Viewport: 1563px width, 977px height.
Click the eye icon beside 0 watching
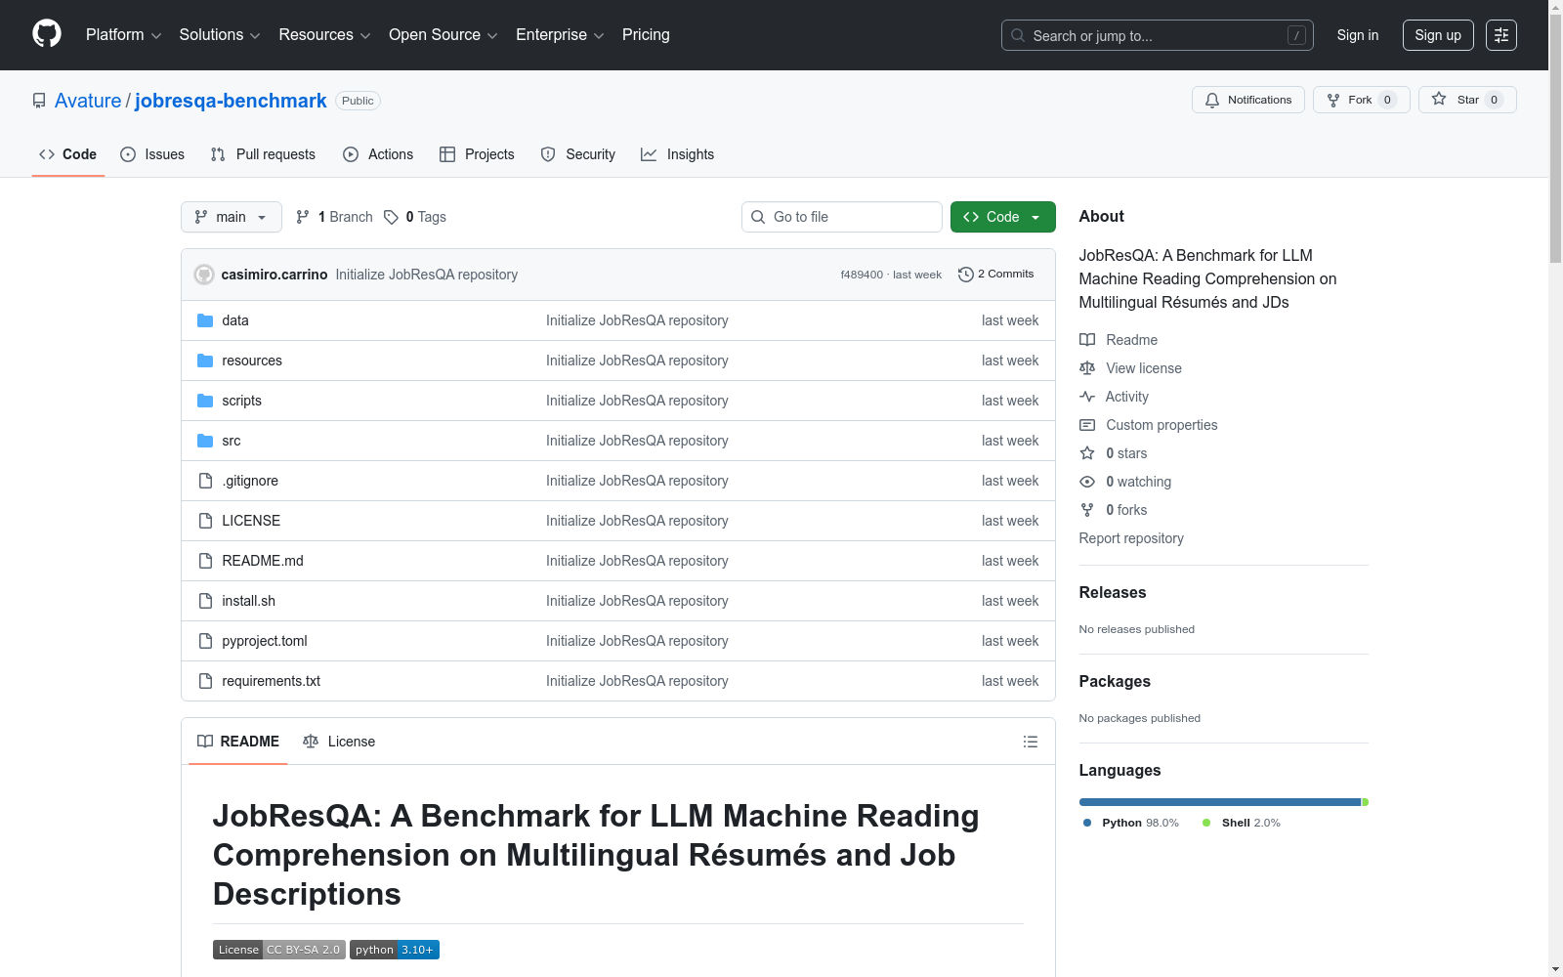[1087, 482]
